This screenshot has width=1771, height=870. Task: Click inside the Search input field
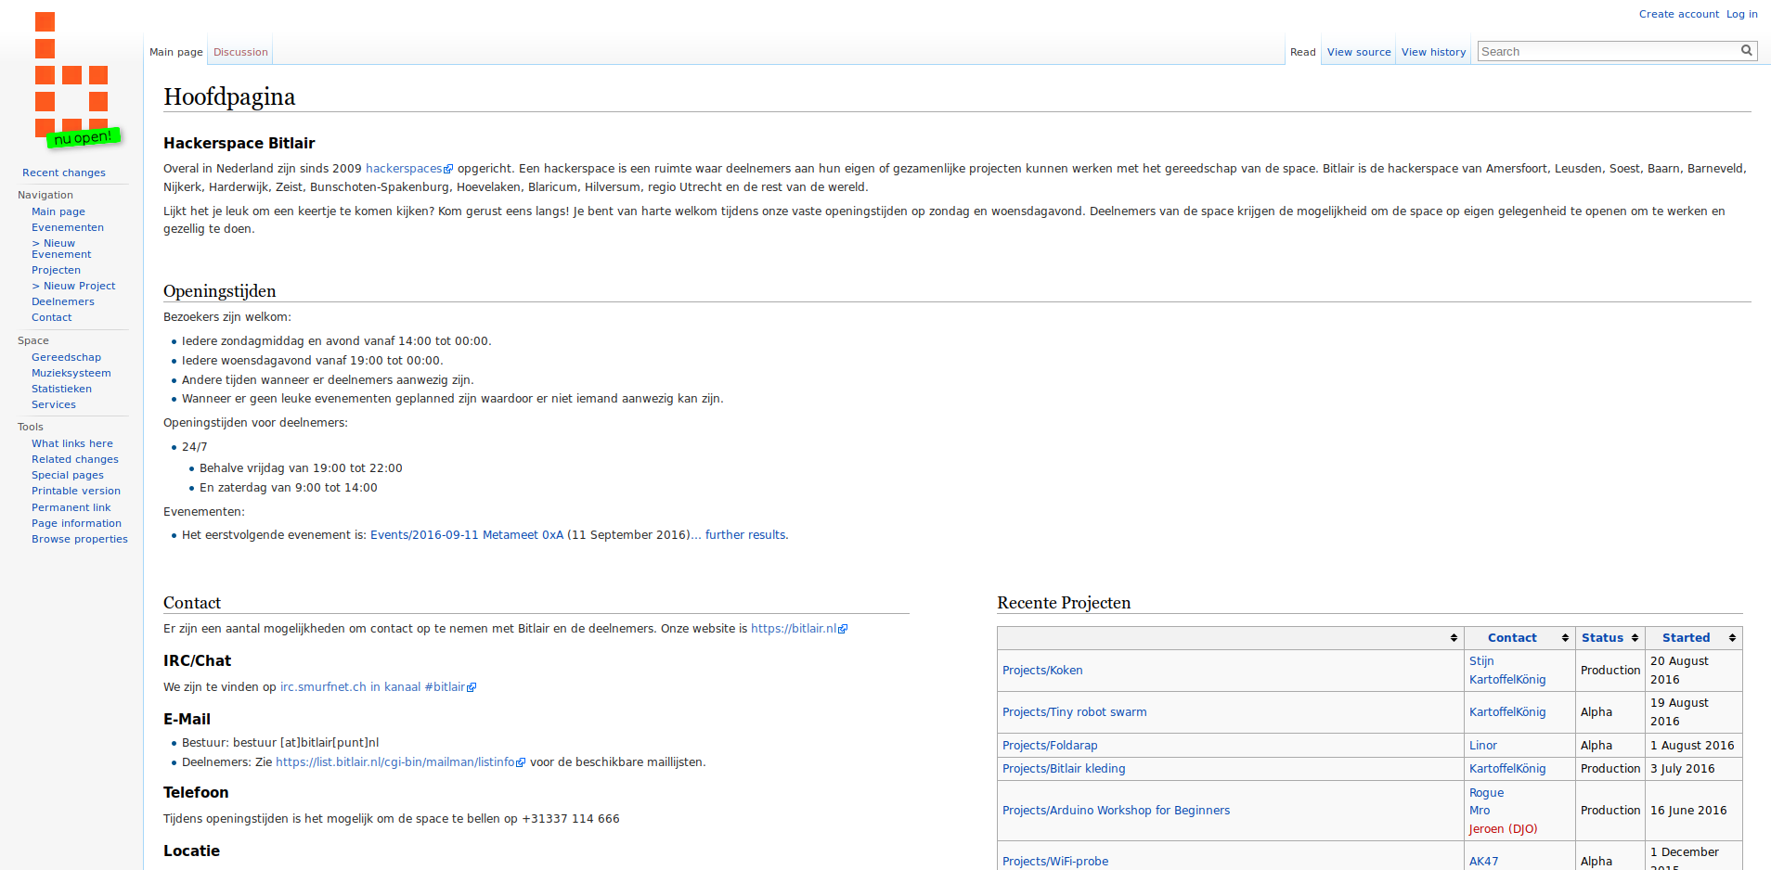tap(1606, 52)
